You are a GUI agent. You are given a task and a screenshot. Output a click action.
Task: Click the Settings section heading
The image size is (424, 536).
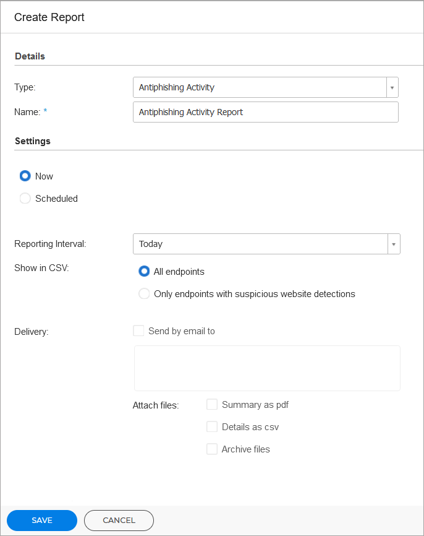point(33,141)
